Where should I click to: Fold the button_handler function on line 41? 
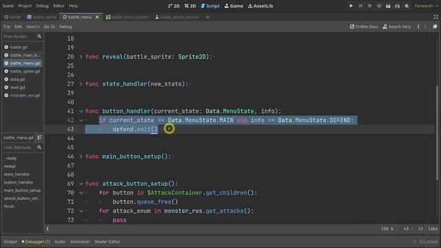tap(81, 112)
